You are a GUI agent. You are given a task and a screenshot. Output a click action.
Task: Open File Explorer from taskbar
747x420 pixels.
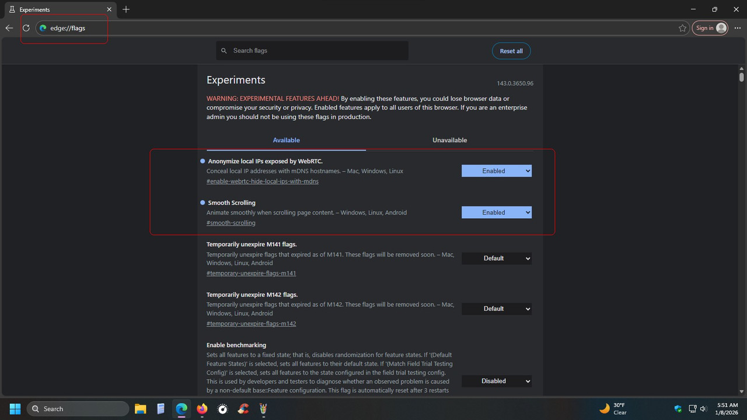(140, 409)
